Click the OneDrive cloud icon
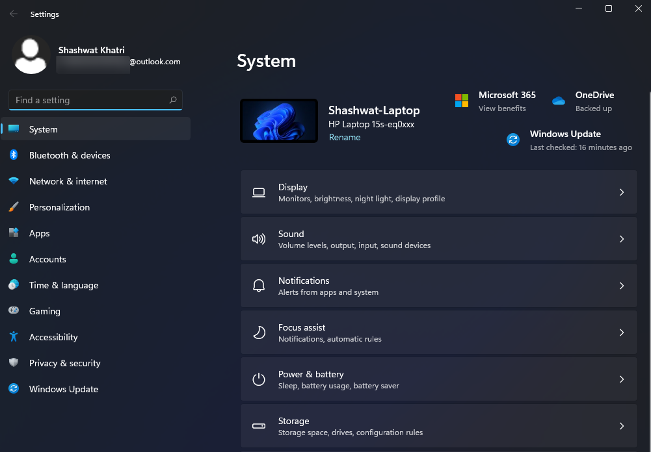651x452 pixels. click(x=559, y=101)
